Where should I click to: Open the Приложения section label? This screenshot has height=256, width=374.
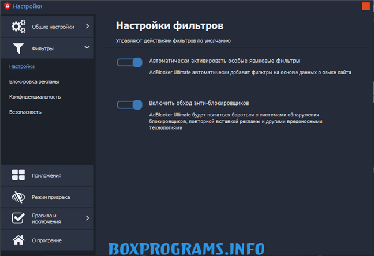click(47, 175)
